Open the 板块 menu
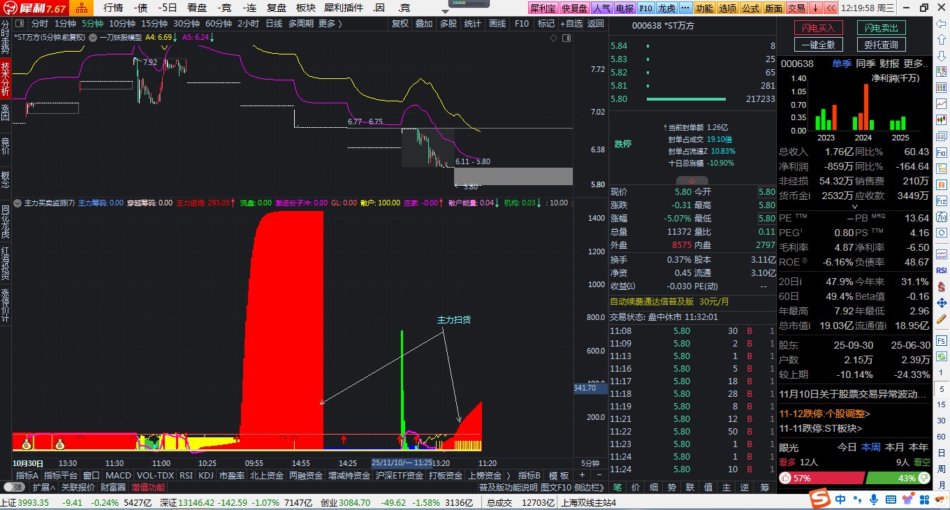The image size is (950, 510). tap(306, 8)
